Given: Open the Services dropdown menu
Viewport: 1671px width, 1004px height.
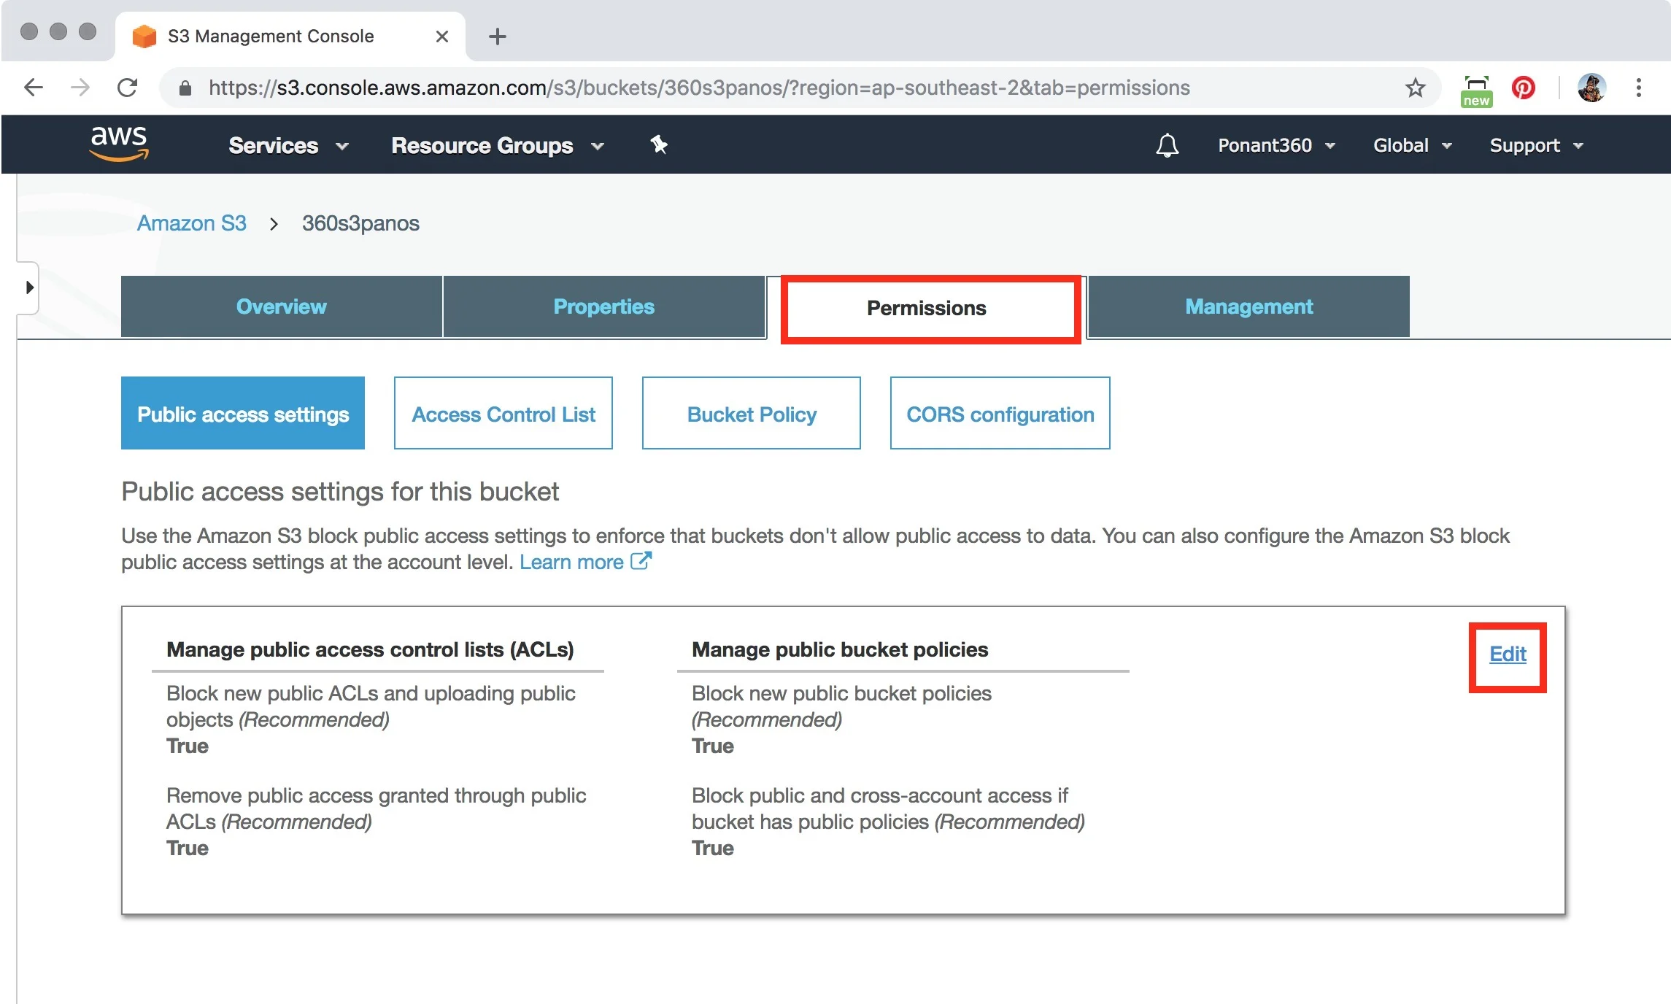Looking at the screenshot, I should [288, 145].
